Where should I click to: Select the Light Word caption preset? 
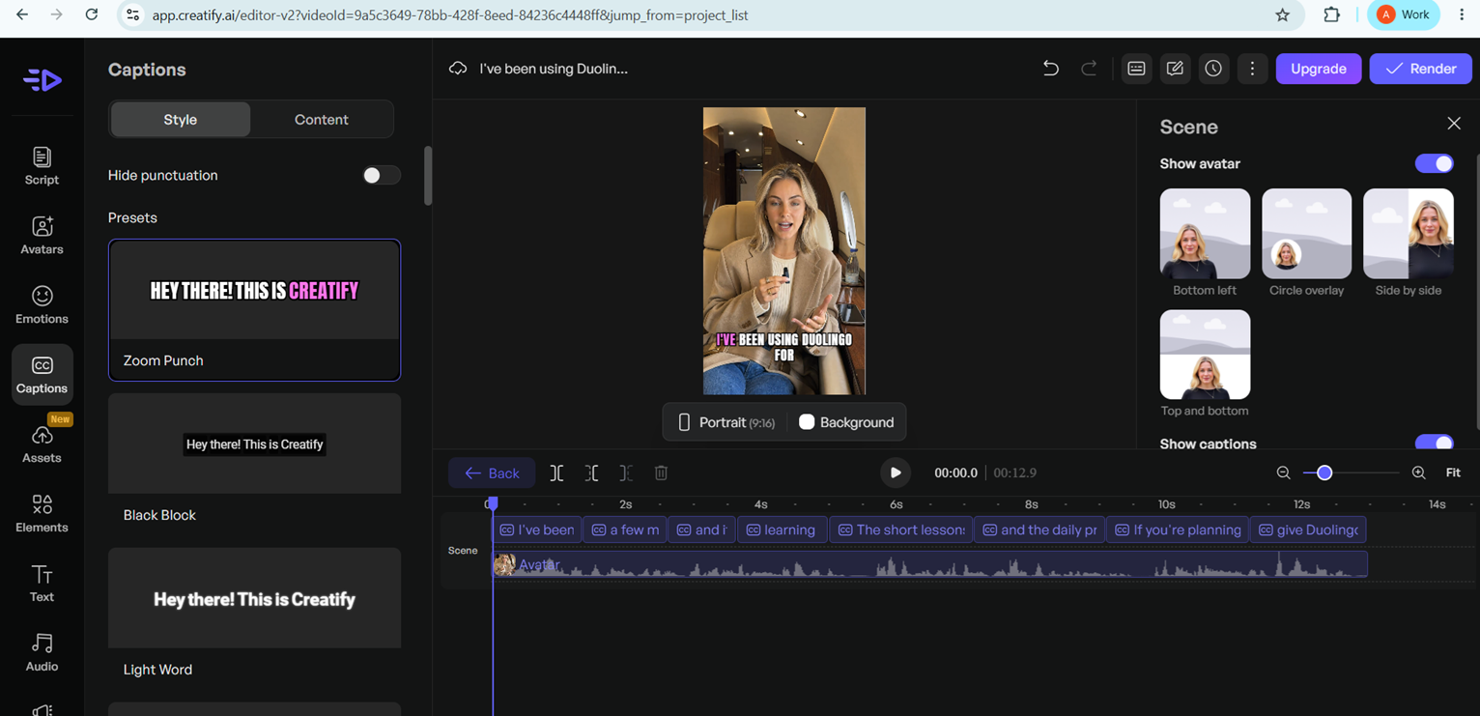pos(254,618)
